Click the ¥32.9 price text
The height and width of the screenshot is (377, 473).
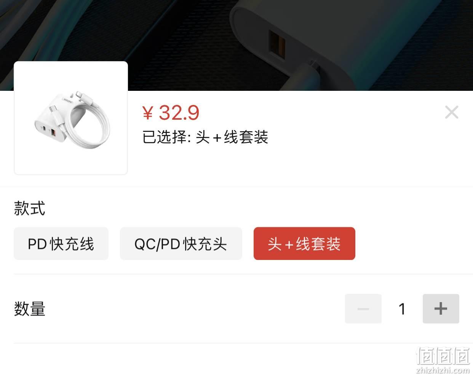(x=171, y=112)
